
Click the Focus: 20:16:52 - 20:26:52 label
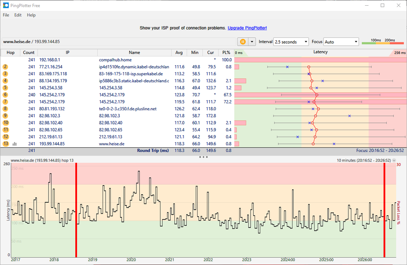coord(380,151)
